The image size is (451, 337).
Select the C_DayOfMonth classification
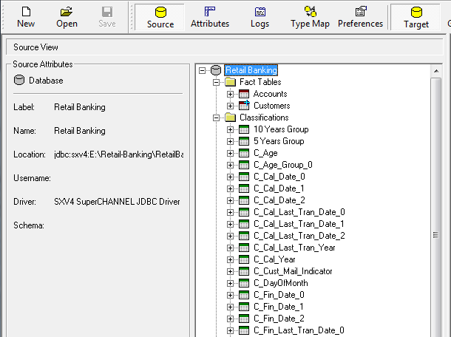280,283
